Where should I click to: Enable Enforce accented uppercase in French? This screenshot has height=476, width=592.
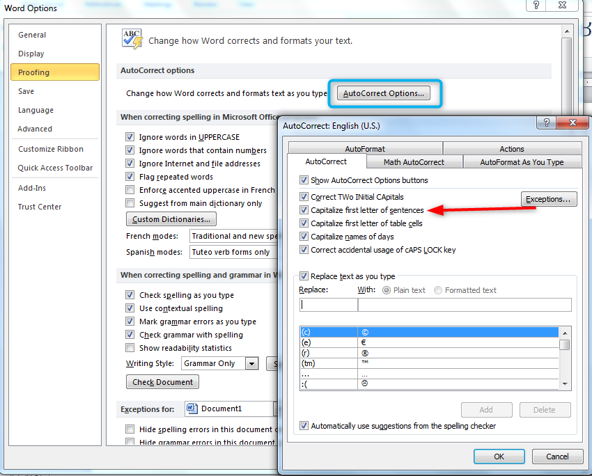pyautogui.click(x=130, y=189)
